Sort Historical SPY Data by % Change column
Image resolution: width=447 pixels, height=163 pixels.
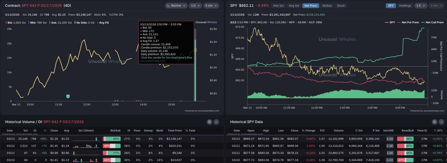point(309,131)
